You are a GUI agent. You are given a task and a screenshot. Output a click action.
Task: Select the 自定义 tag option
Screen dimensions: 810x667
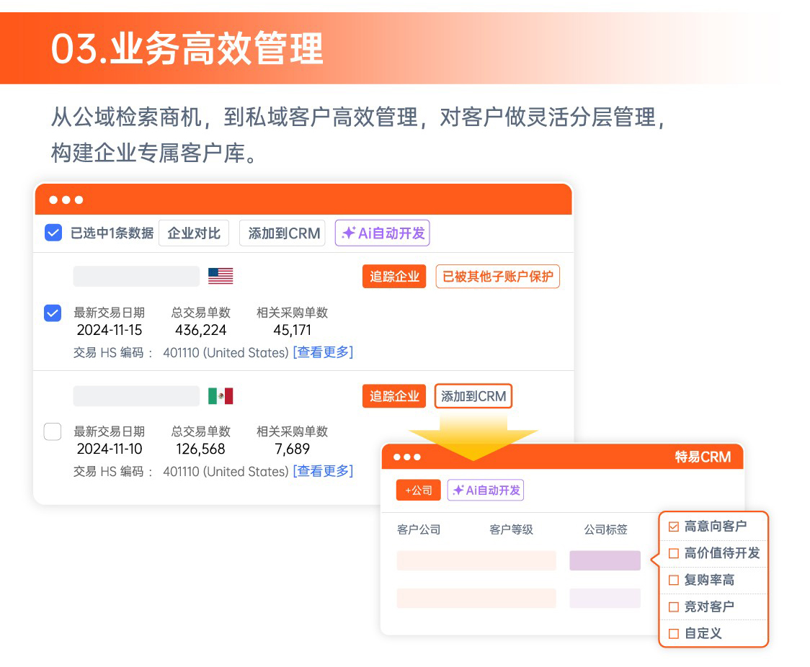coord(674,634)
